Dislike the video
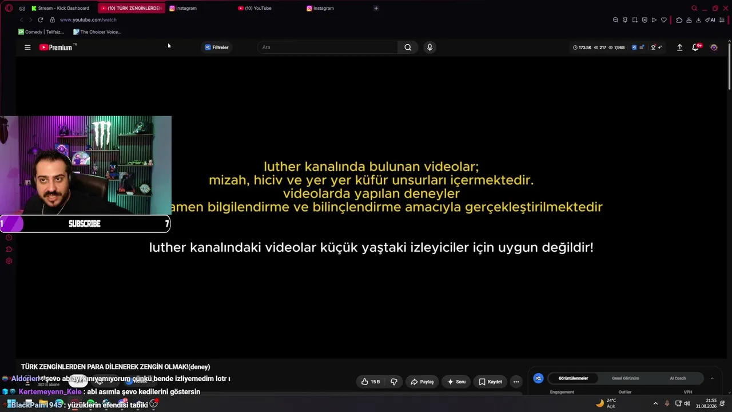The width and height of the screenshot is (732, 412). click(x=394, y=382)
